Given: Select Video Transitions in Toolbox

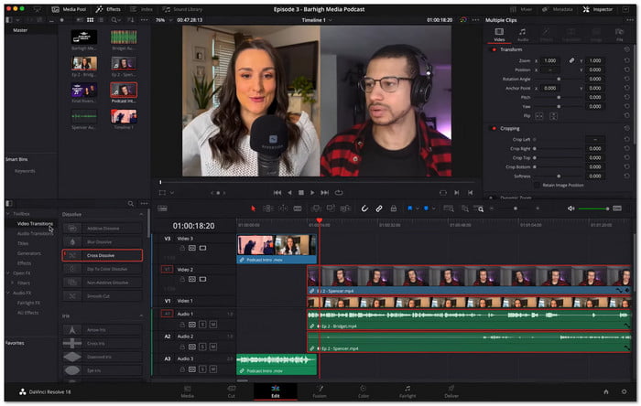Looking at the screenshot, I should 35,224.
